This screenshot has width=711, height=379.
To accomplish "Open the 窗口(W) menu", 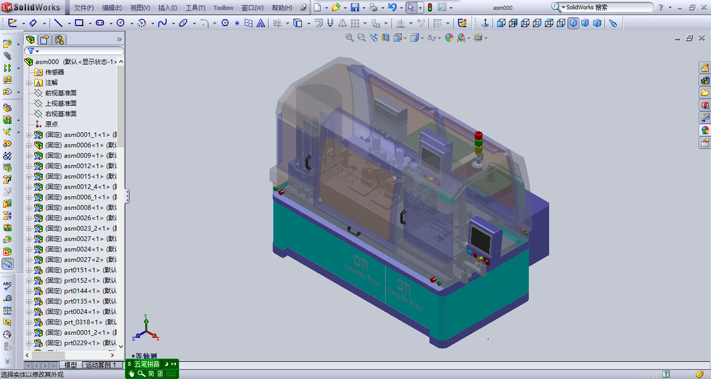I will [252, 8].
